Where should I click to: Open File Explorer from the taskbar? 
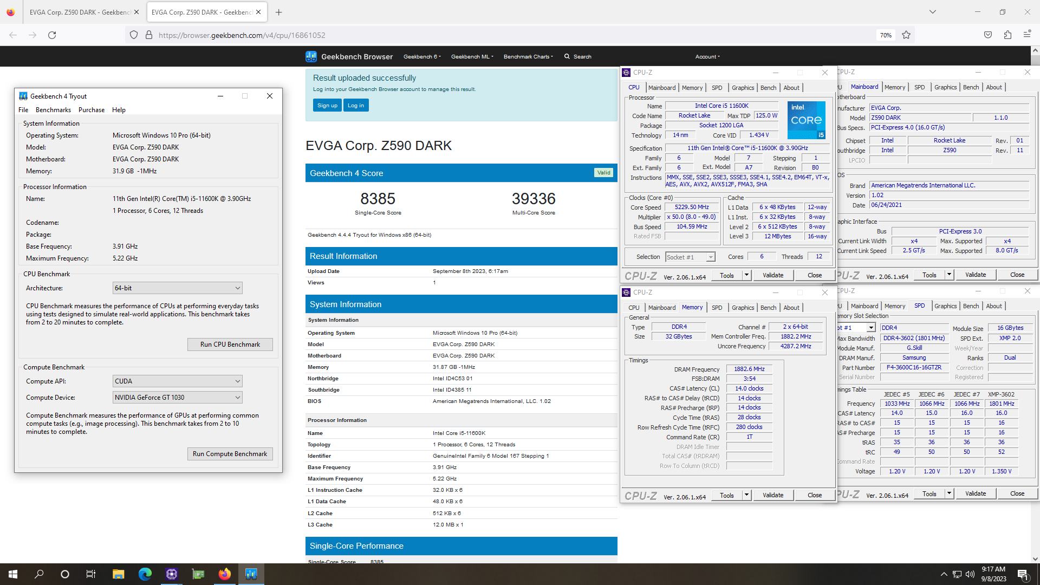[119, 574]
